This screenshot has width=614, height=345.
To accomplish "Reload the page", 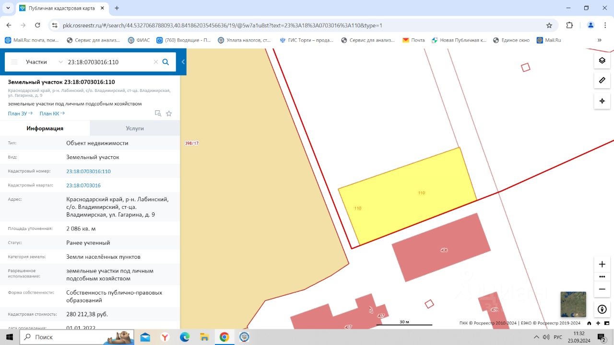I will tap(37, 25).
